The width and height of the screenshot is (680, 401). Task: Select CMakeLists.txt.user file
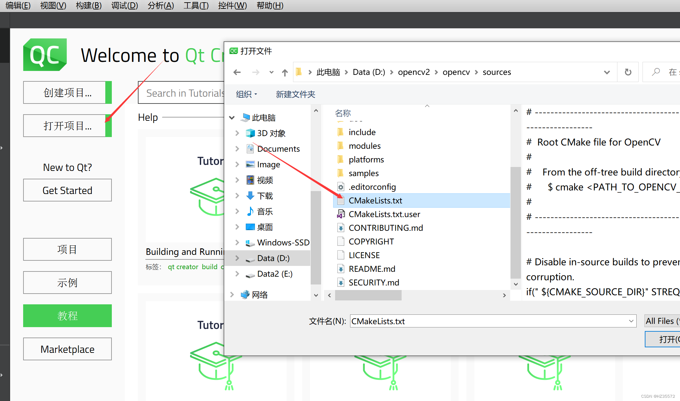point(384,214)
